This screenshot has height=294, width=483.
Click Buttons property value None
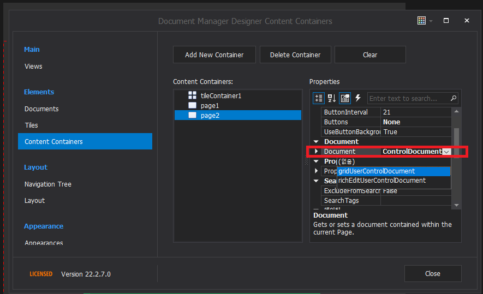[416, 122]
